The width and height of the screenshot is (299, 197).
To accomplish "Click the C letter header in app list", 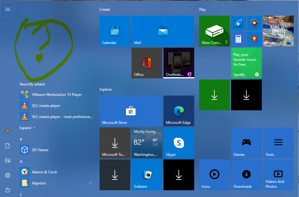I will [21, 195].
